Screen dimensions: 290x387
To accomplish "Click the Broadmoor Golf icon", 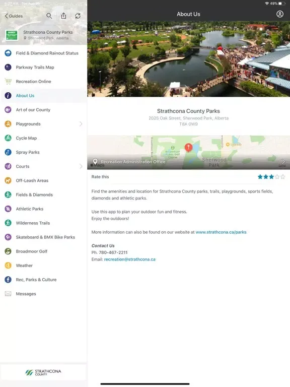I will (8, 251).
